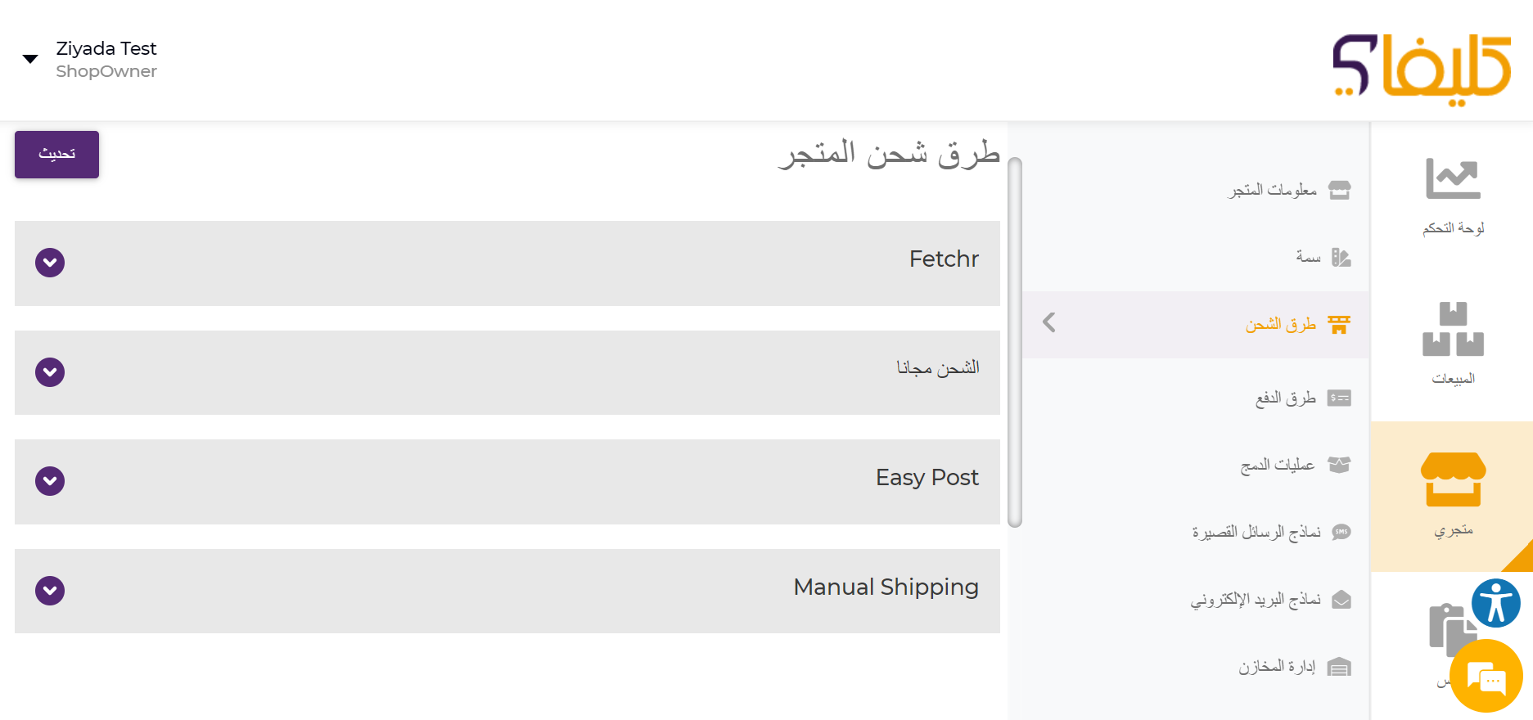The height and width of the screenshot is (720, 1533).
Task: Click the SMS templates speech bubble icon
Action: 1341,533
